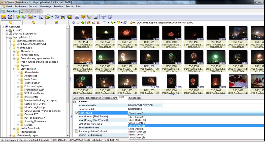The height and width of the screenshot is (142, 265).
Task: Delete the file with the red X icon
Action: [x=98, y=23]
